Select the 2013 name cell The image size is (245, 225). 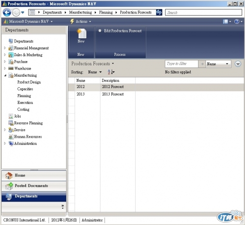click(x=87, y=94)
